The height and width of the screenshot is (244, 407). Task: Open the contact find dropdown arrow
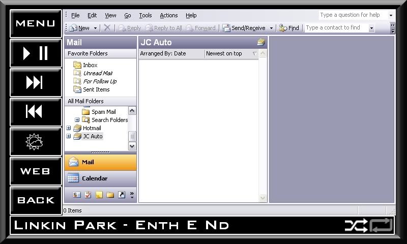tap(372, 28)
